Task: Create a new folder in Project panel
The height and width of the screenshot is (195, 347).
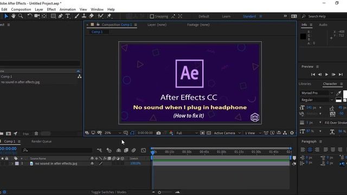Action: point(2,134)
